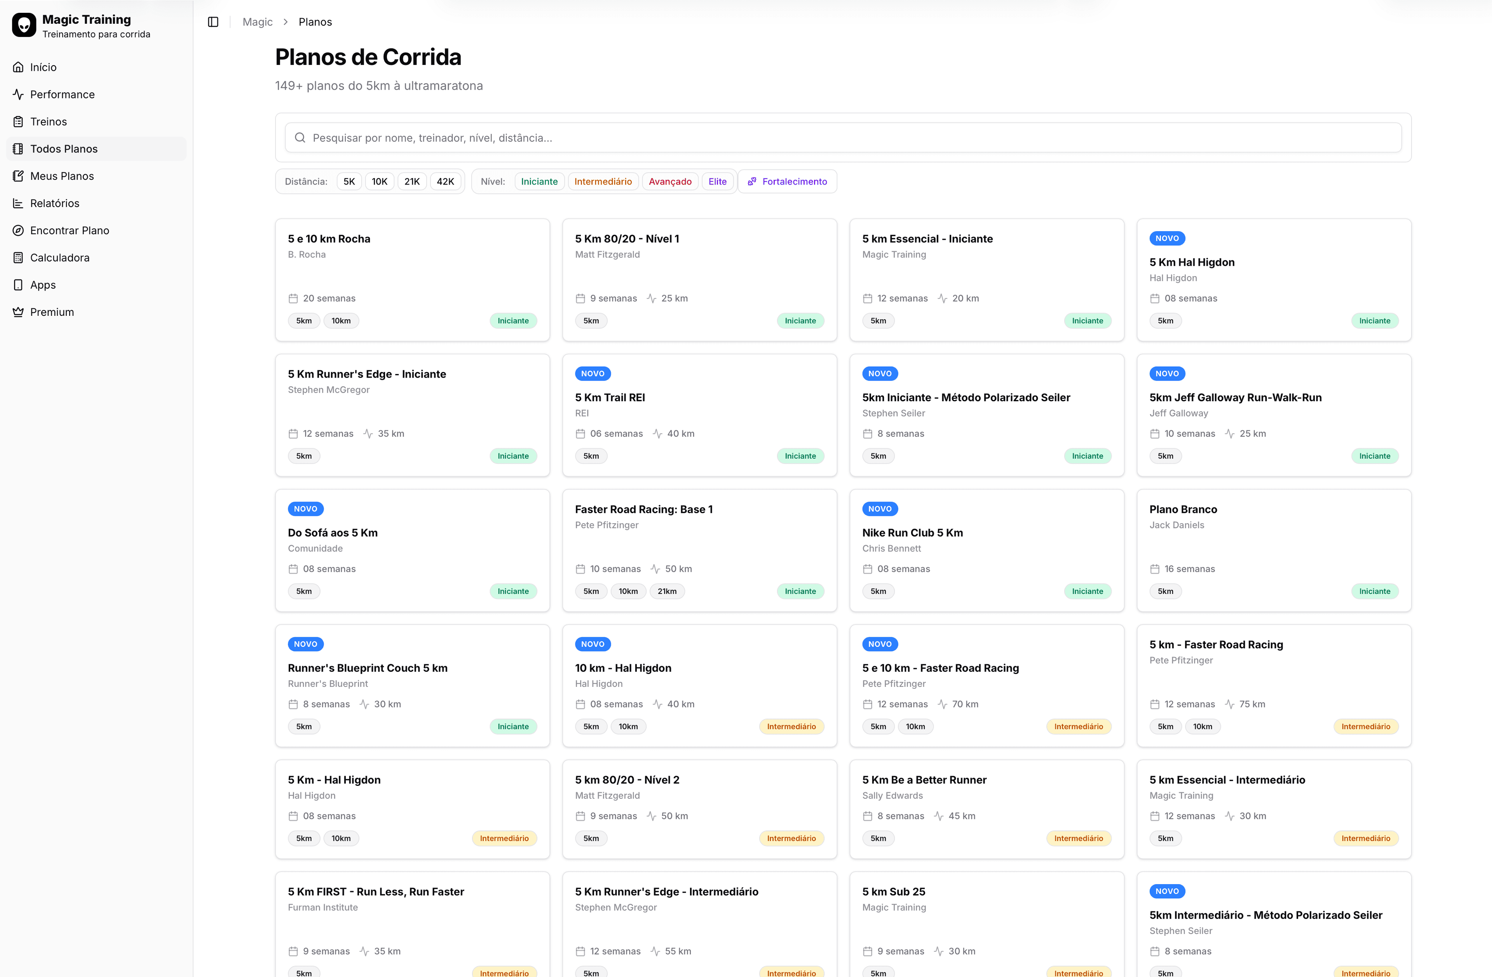Focus the plan search field

(x=843, y=138)
